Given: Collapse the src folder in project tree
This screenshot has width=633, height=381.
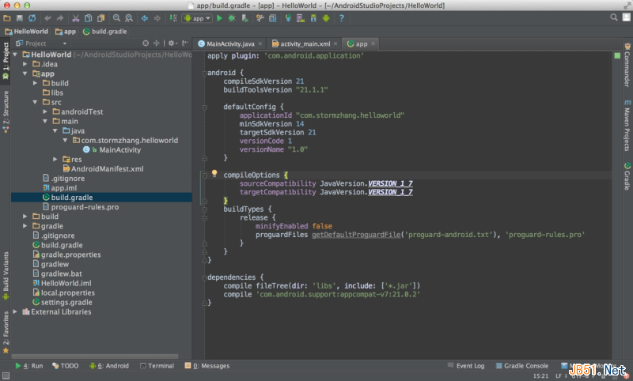Looking at the screenshot, I should point(35,102).
